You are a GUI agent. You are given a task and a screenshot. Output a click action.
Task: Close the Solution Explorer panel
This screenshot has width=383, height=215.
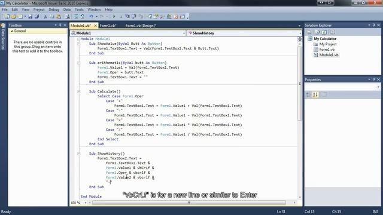click(x=379, y=25)
